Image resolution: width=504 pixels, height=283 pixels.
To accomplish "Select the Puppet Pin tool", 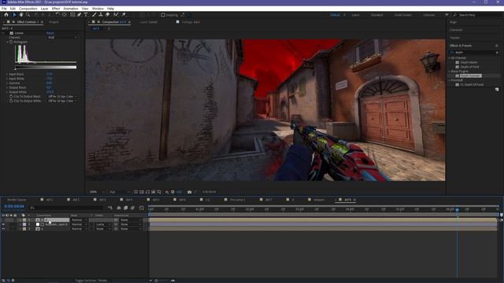I will point(124,15).
